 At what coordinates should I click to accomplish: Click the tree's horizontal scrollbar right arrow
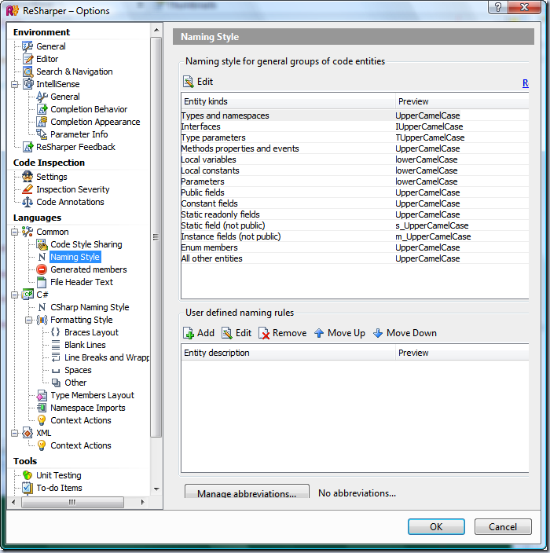(x=142, y=502)
